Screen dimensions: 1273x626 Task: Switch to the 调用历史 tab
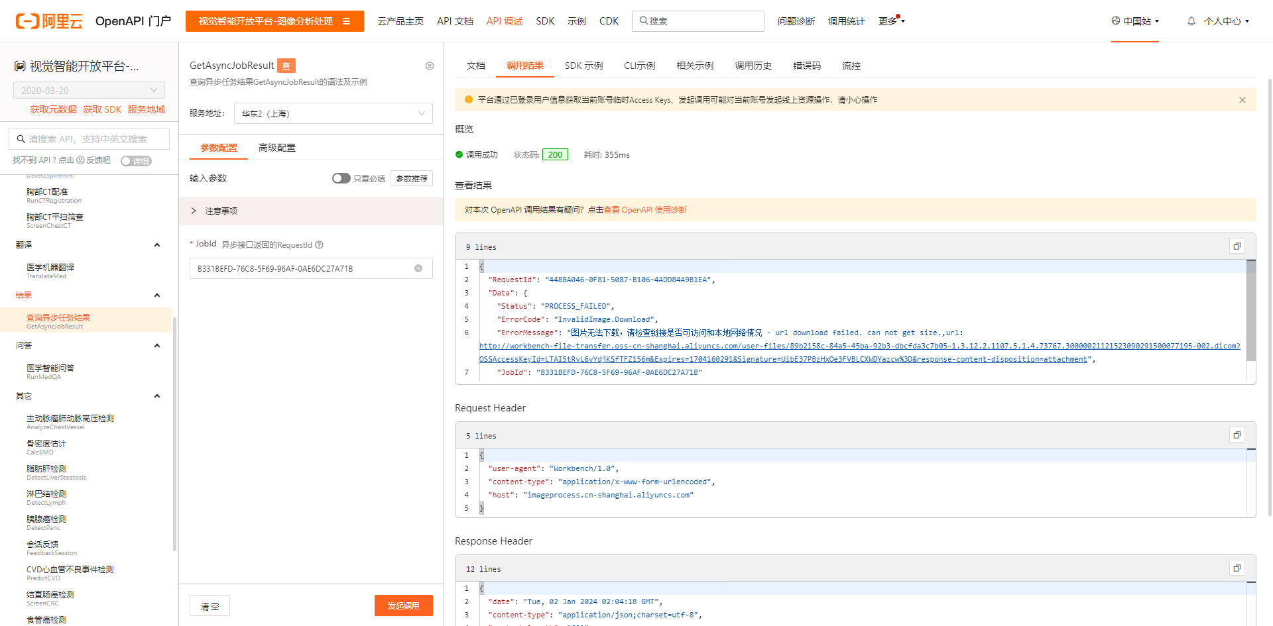[x=753, y=66]
